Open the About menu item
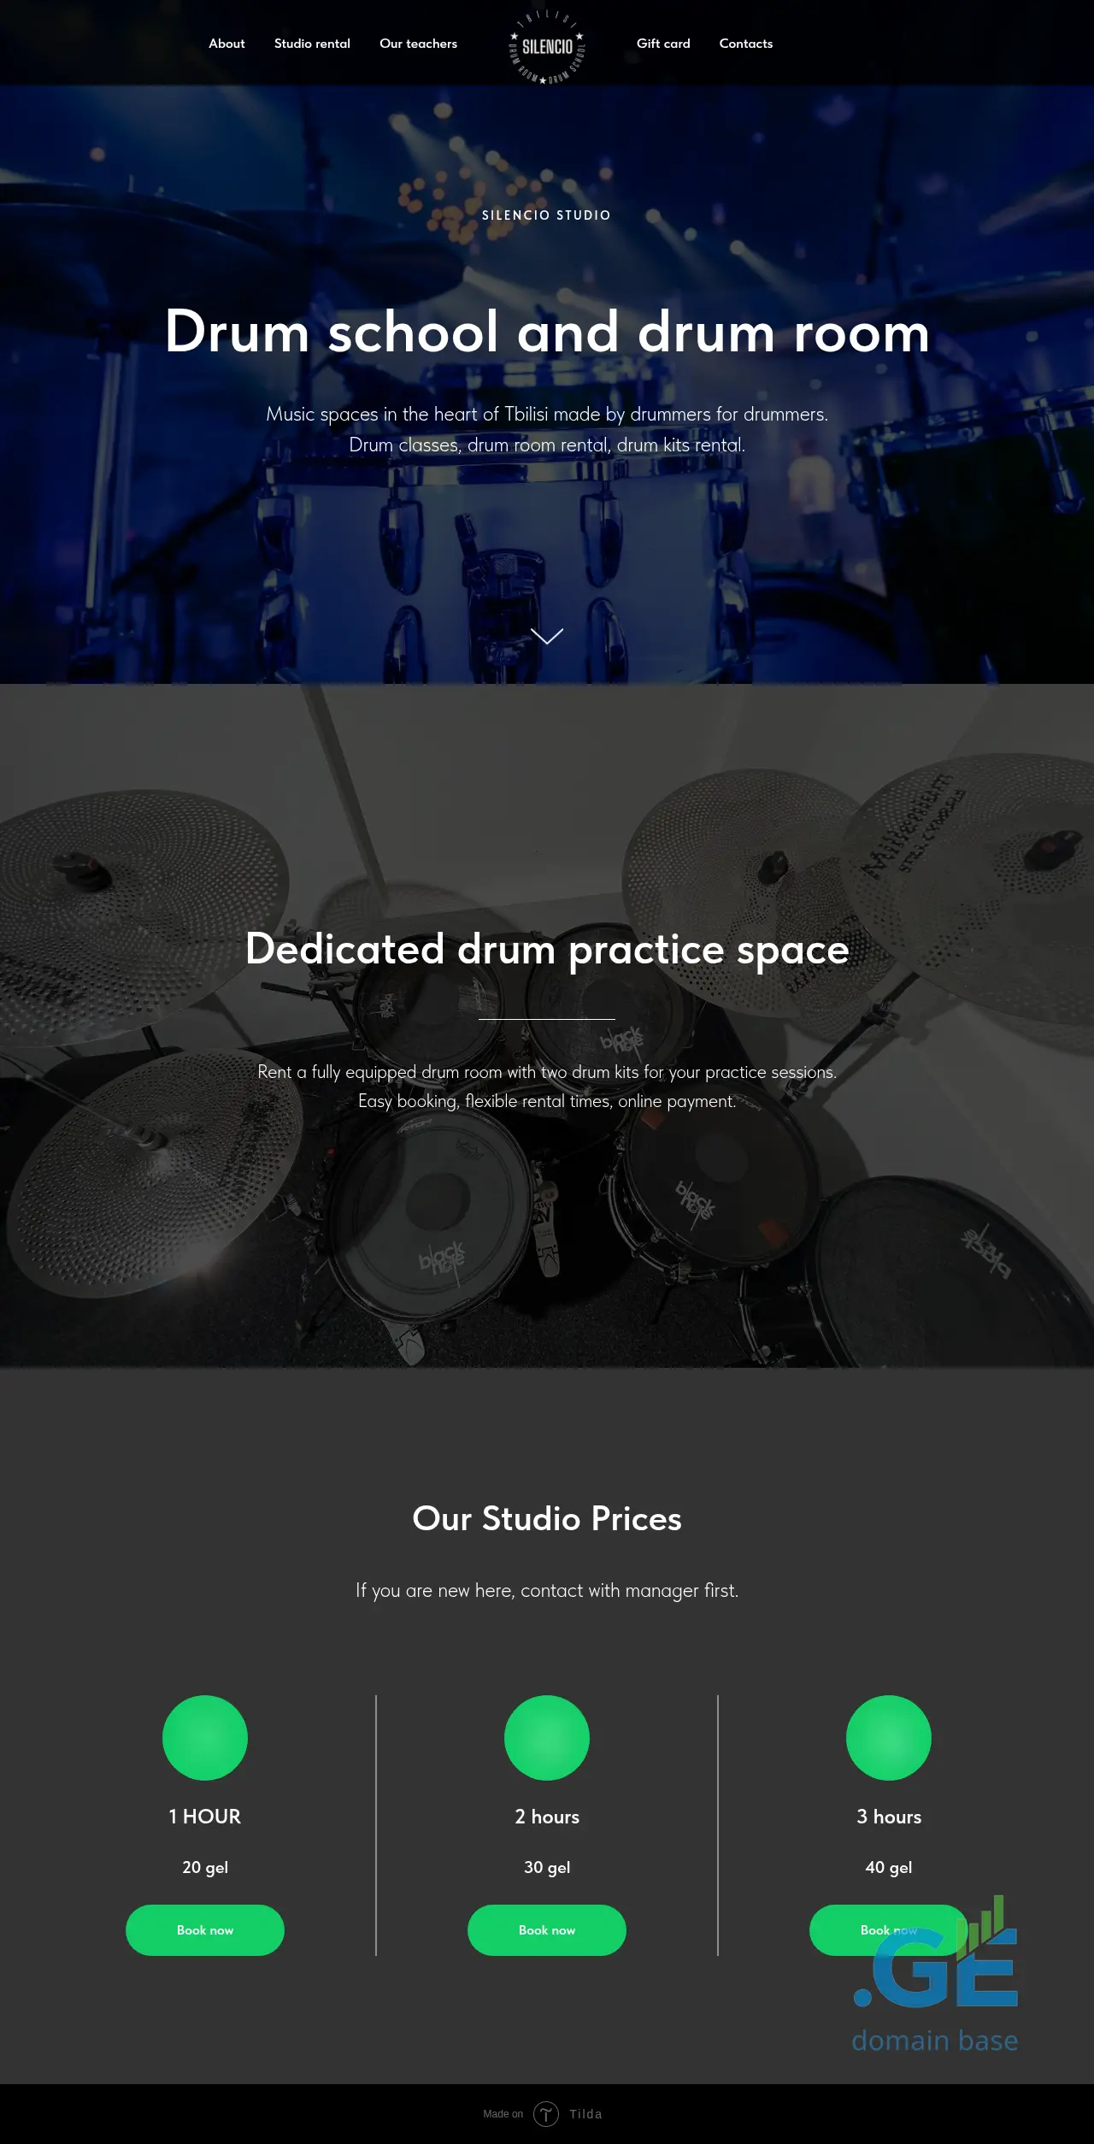Screen dimensions: 1094x2144 click(x=226, y=44)
